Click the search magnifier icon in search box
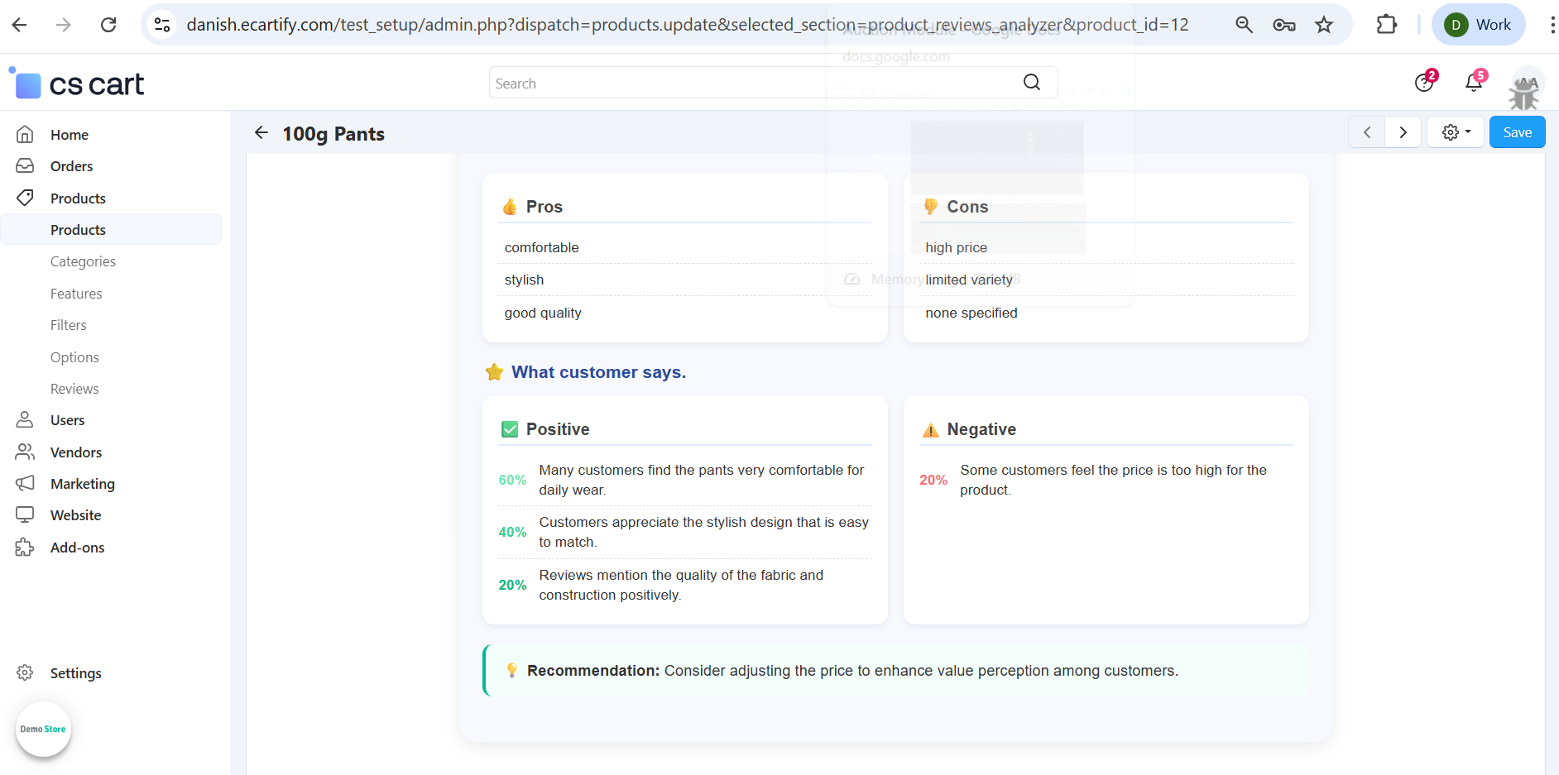1559x775 pixels. click(x=1032, y=83)
